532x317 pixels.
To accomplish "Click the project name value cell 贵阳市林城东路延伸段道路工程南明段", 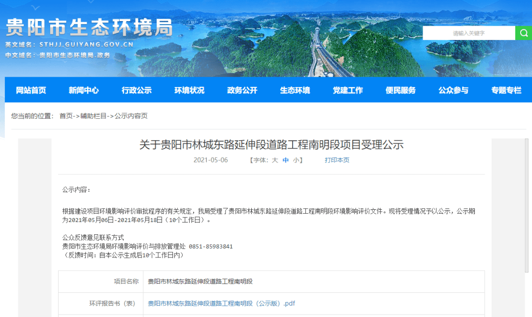I will click(x=314, y=282).
